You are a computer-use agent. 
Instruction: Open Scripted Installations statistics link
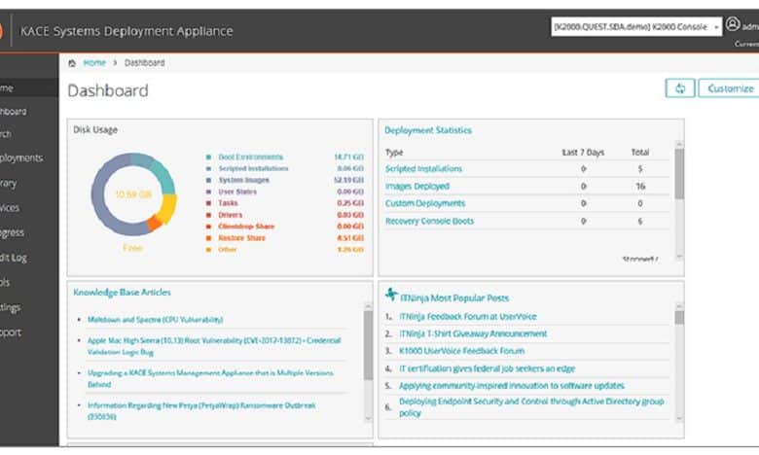click(423, 169)
